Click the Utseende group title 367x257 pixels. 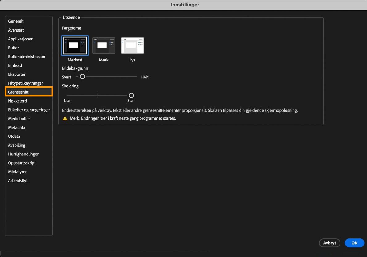pyautogui.click(x=71, y=17)
